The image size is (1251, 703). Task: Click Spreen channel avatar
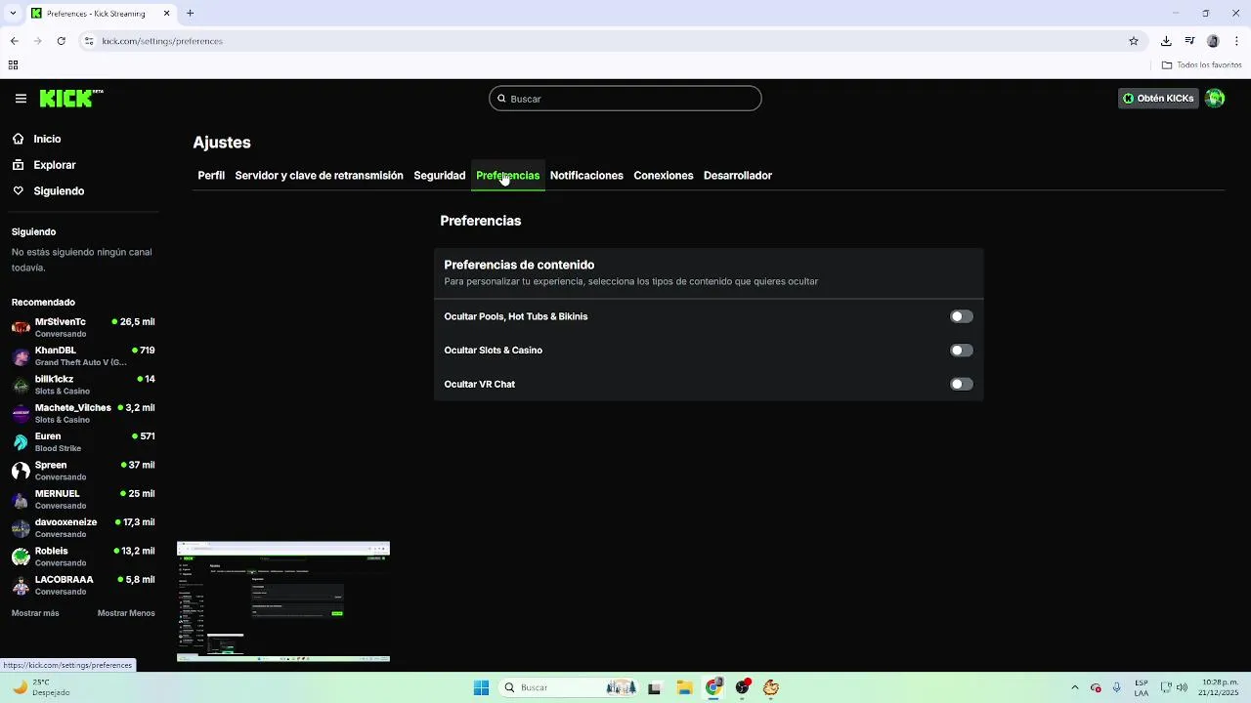21,471
